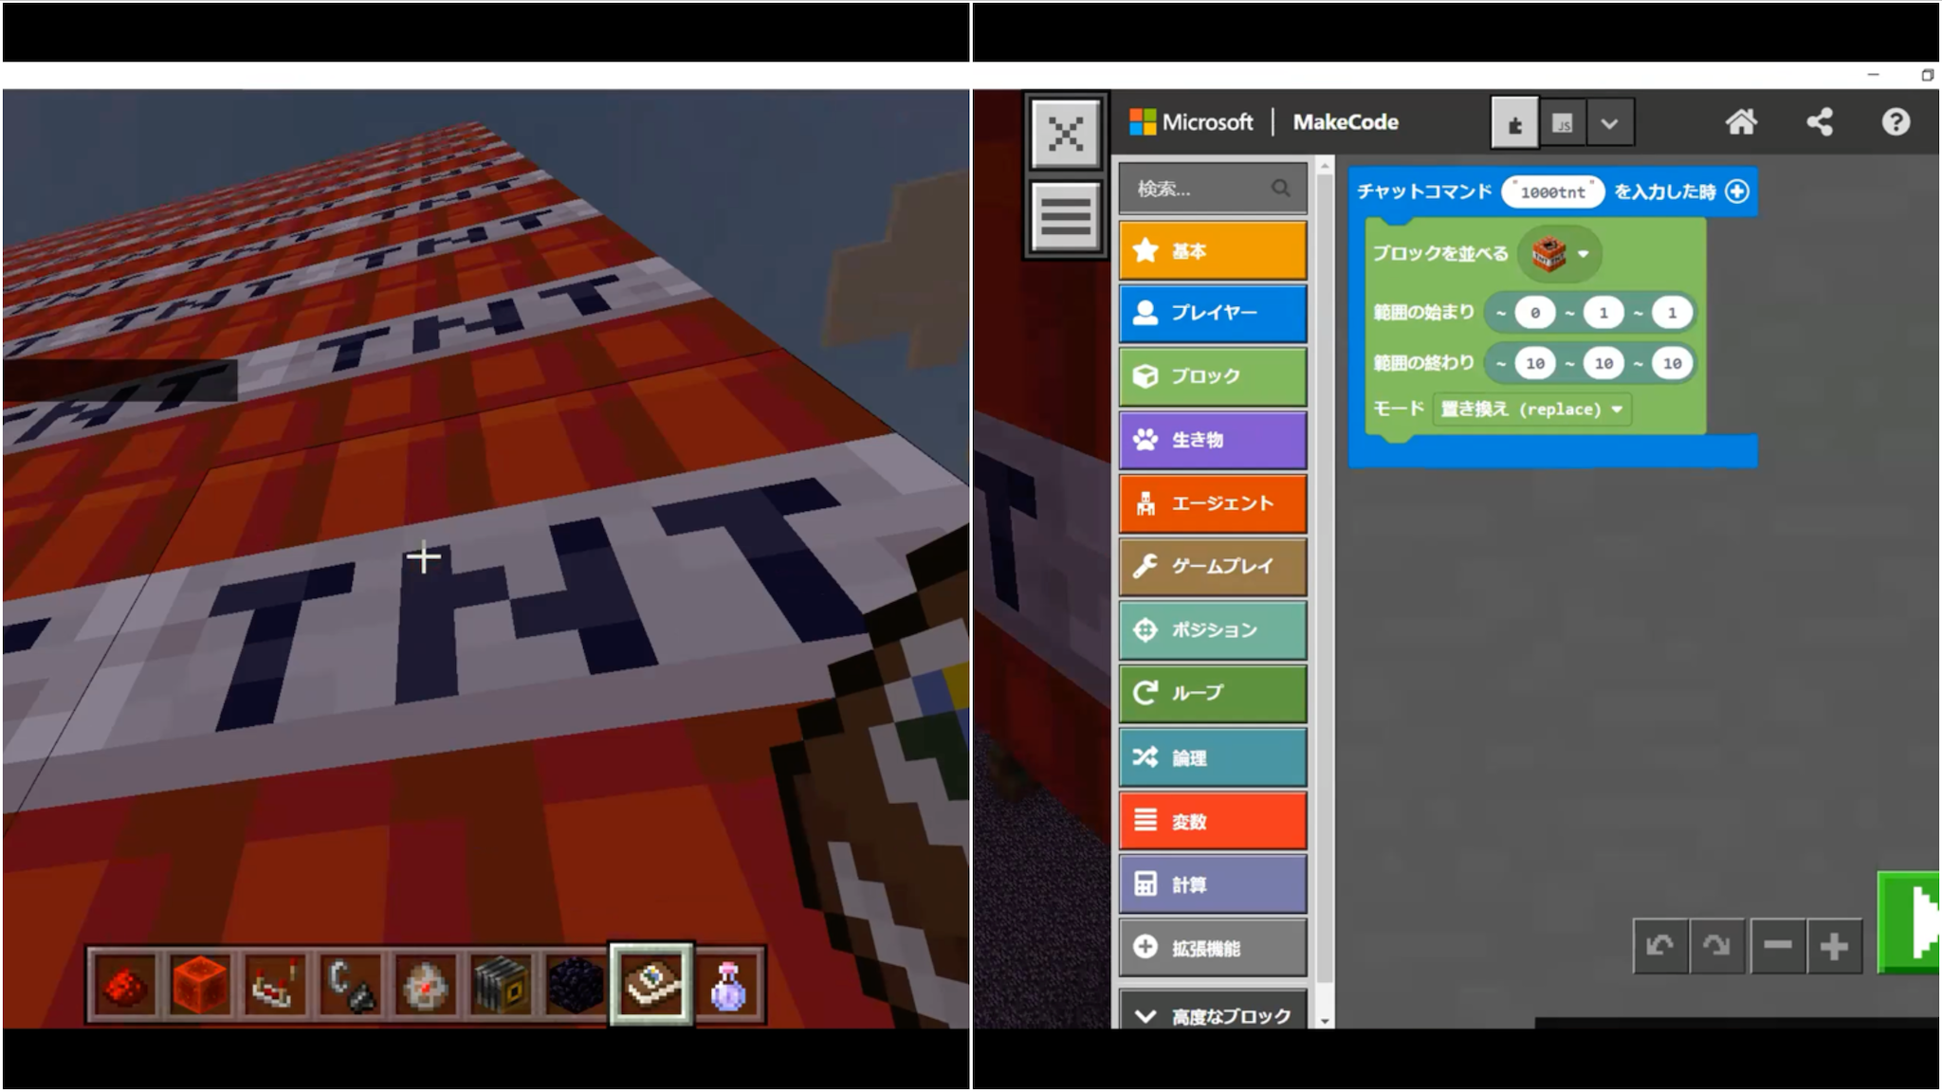This screenshot has width=1942, height=1092.
Task: Select the spawn egg hotbar slot
Action: [x=426, y=986]
